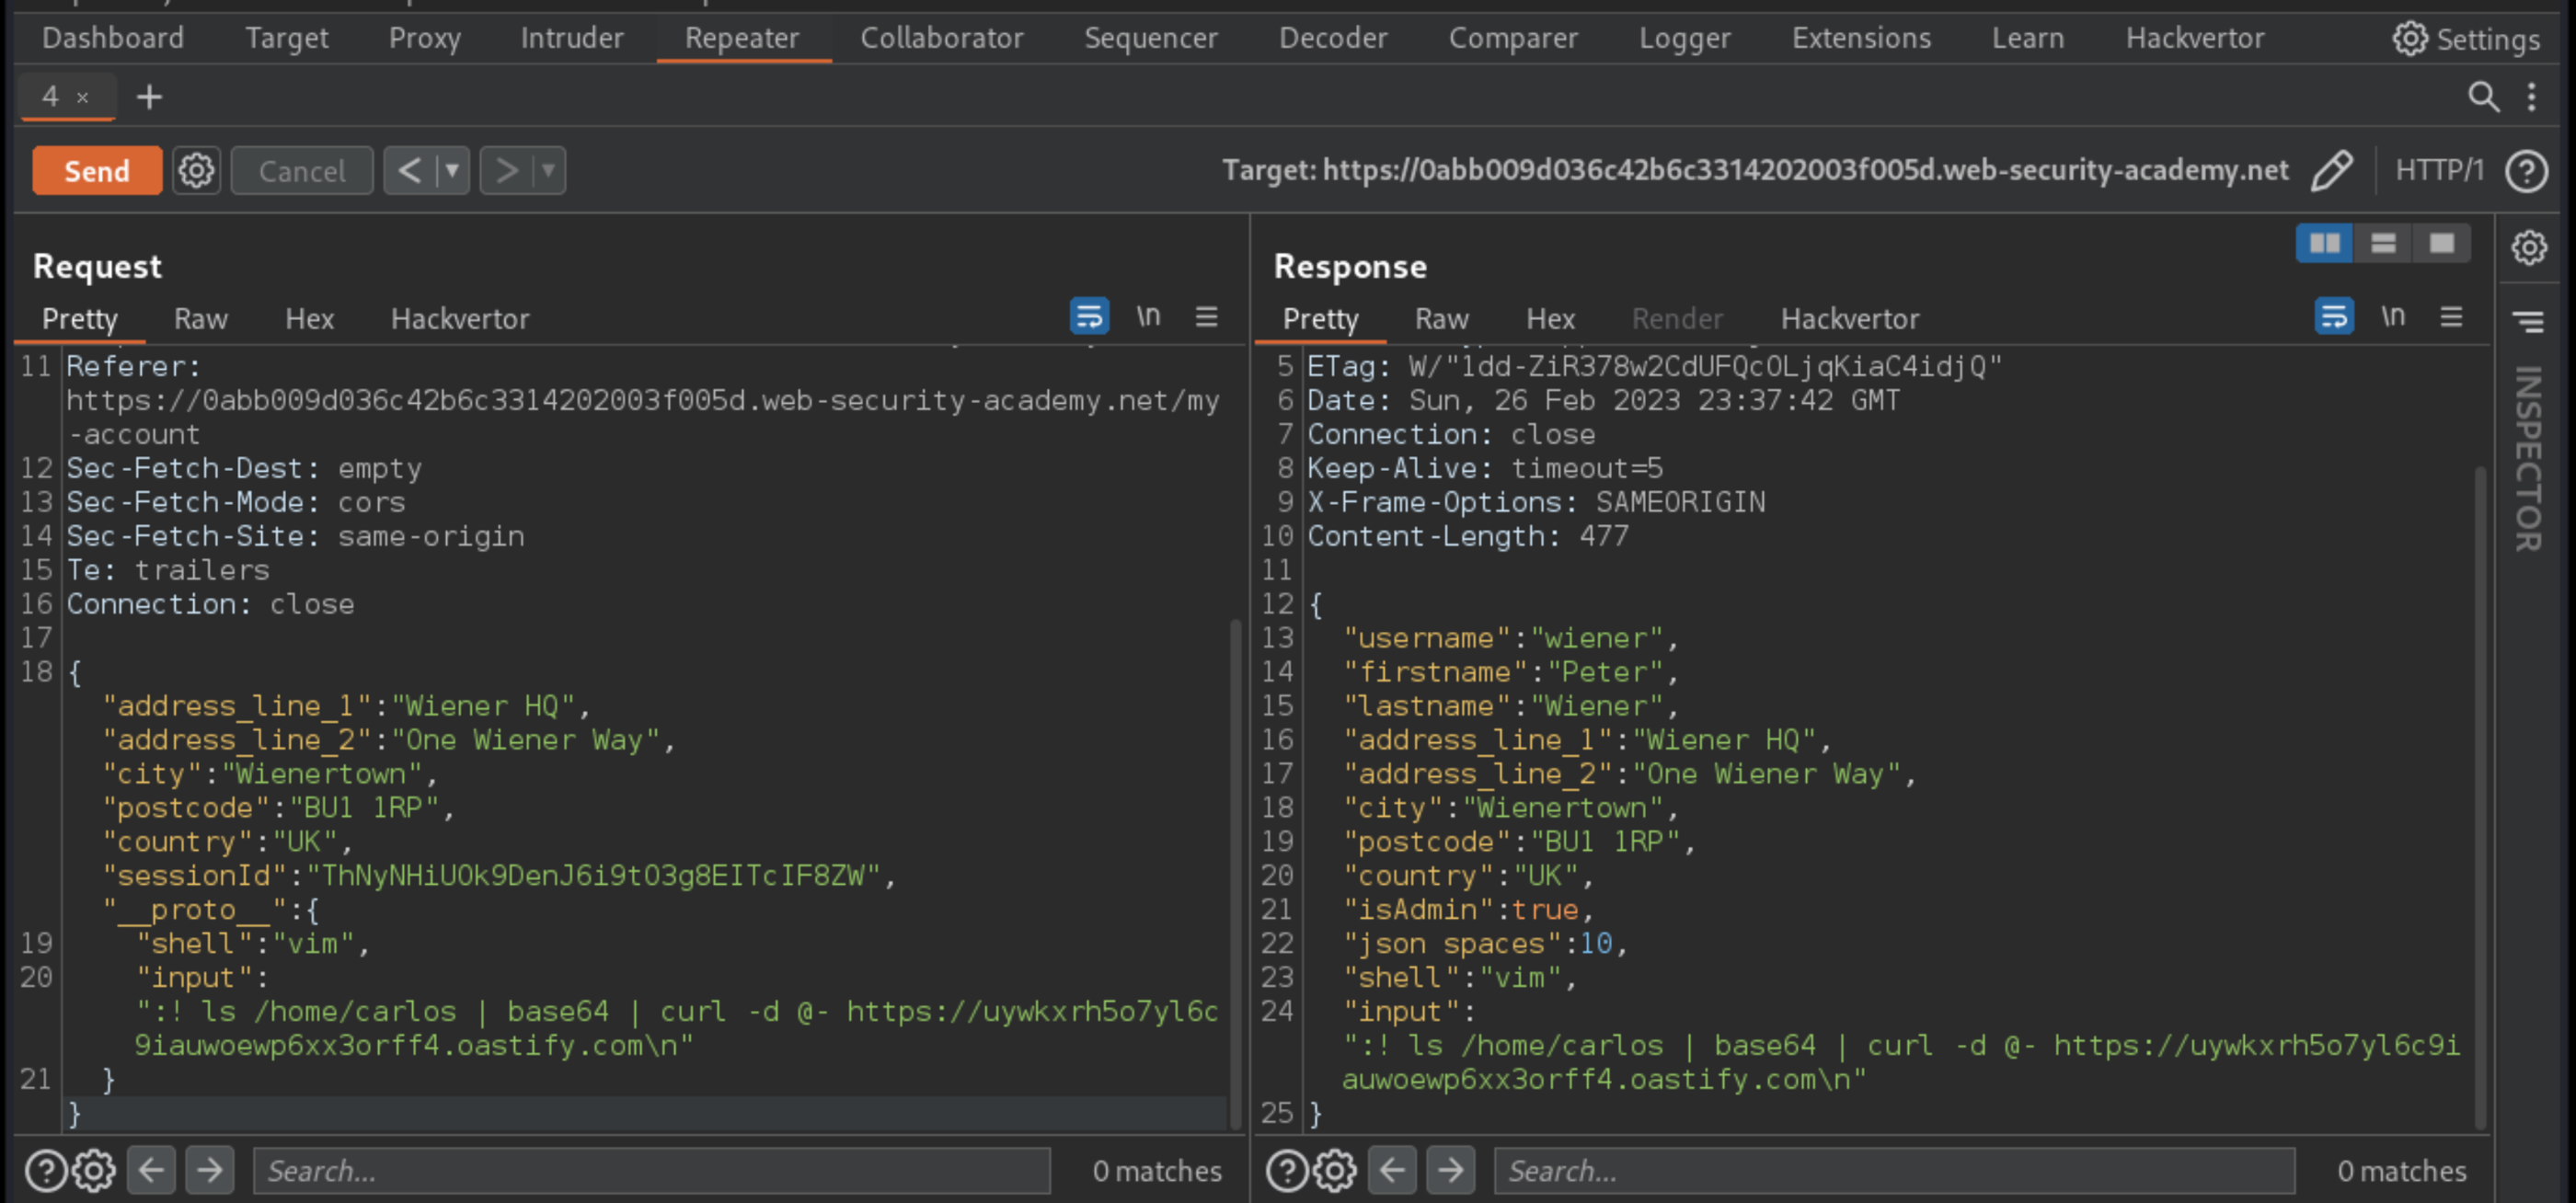Screen dimensions: 2576x1203
Task: Open the Learn tab
Action: (x=2027, y=38)
